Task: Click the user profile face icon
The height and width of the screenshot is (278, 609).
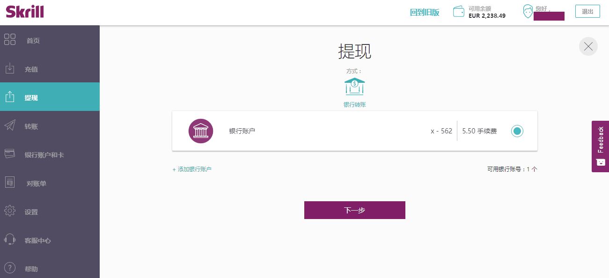Action: pos(528,12)
